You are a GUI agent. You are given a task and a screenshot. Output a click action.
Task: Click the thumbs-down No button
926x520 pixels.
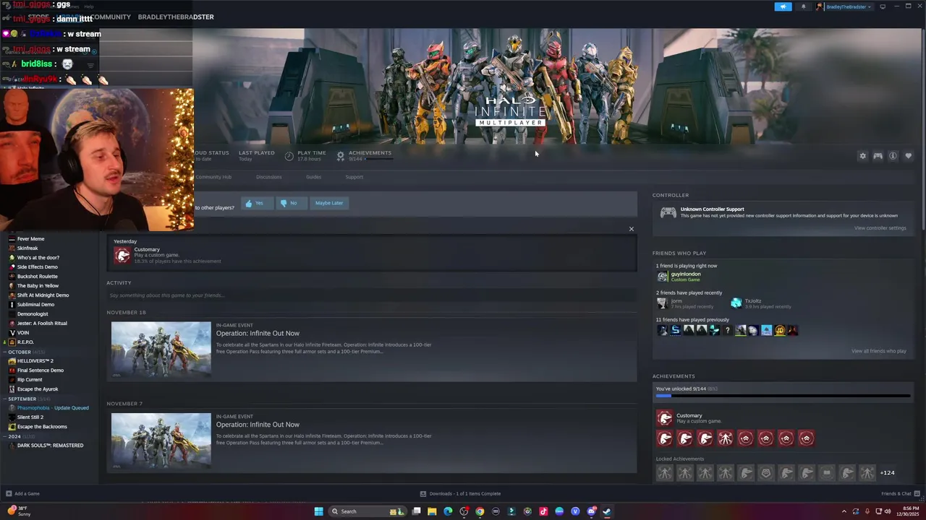[292, 203]
